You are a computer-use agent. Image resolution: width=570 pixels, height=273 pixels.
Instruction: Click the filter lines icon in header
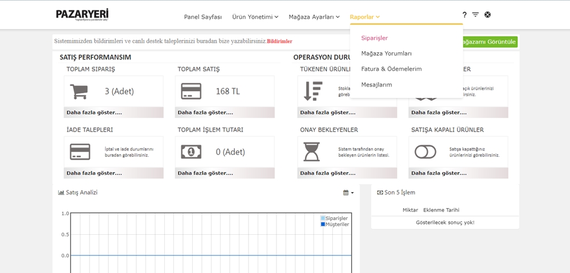475,15
